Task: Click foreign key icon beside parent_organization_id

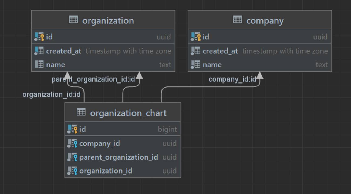Action: pyautogui.click(x=72, y=157)
